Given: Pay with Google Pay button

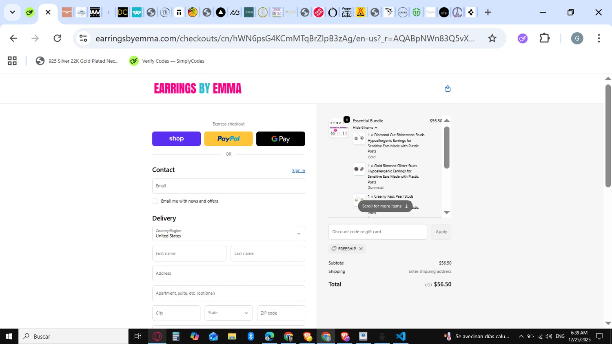Looking at the screenshot, I should 280,139.
